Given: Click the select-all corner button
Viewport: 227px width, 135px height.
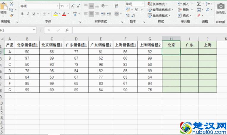Looking at the screenshot, I should [2, 39].
